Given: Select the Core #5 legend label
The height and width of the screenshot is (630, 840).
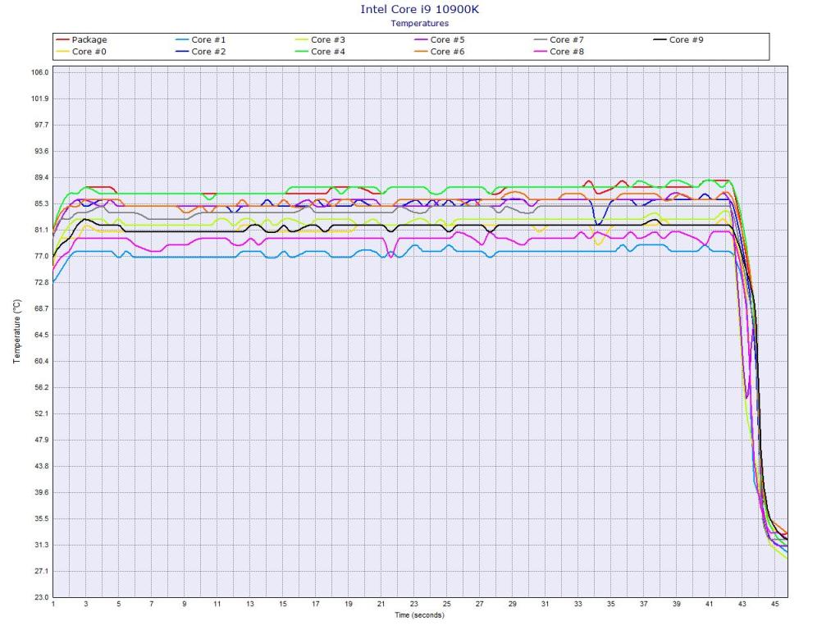Looking at the screenshot, I should tap(447, 39).
